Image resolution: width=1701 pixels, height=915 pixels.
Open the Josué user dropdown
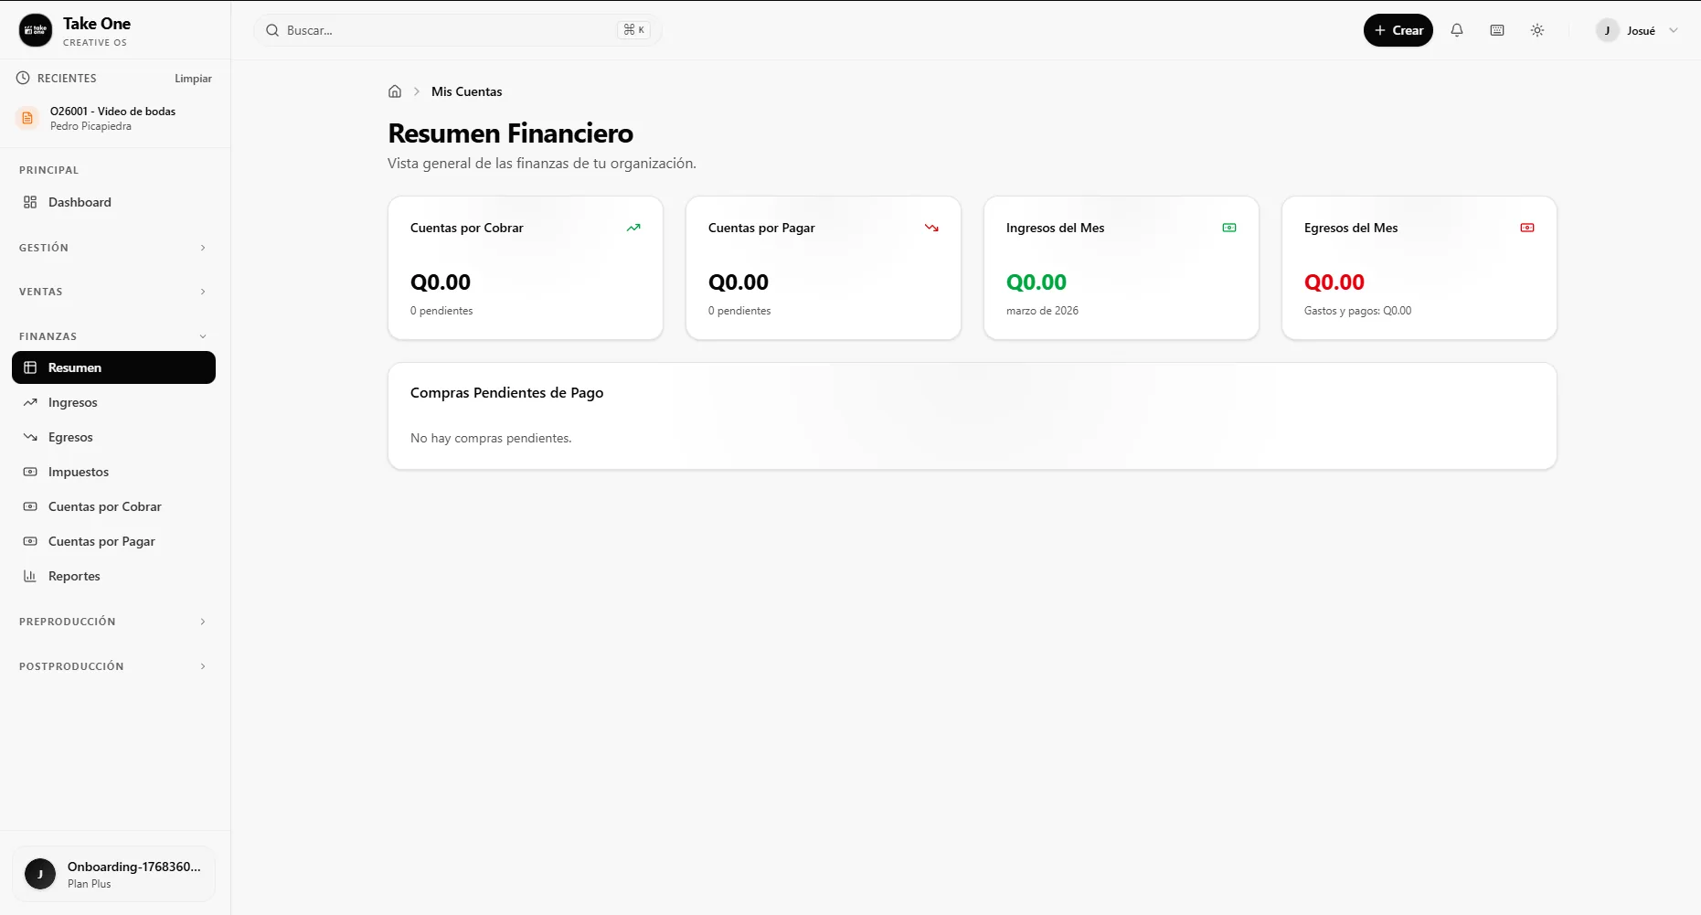(x=1640, y=30)
